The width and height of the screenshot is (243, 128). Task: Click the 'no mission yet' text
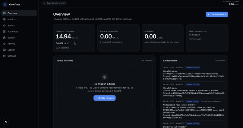pyautogui.click(x=195, y=39)
